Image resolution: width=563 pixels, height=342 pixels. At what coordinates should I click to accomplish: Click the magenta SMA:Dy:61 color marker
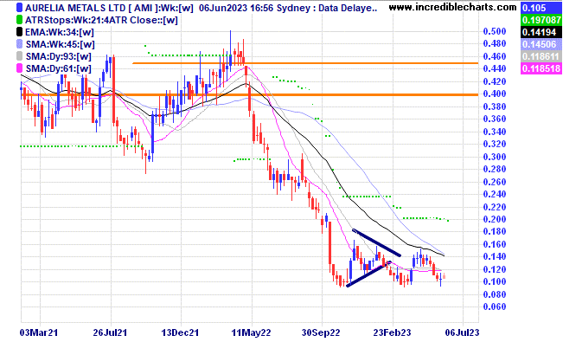19,68
